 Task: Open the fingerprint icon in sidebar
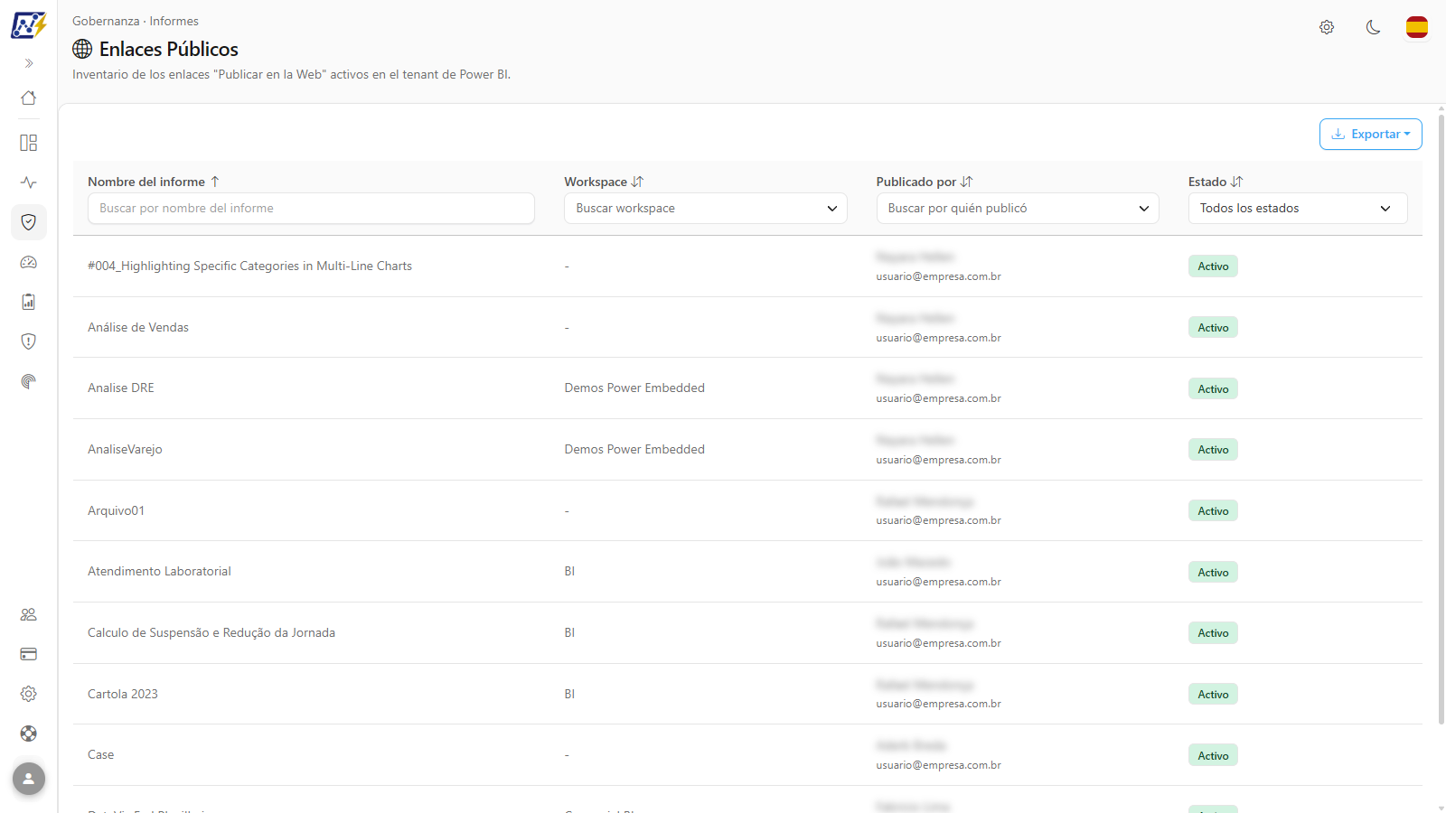click(x=29, y=381)
